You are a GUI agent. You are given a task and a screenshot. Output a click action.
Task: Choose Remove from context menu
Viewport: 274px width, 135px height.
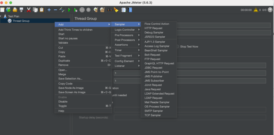click(83, 65)
